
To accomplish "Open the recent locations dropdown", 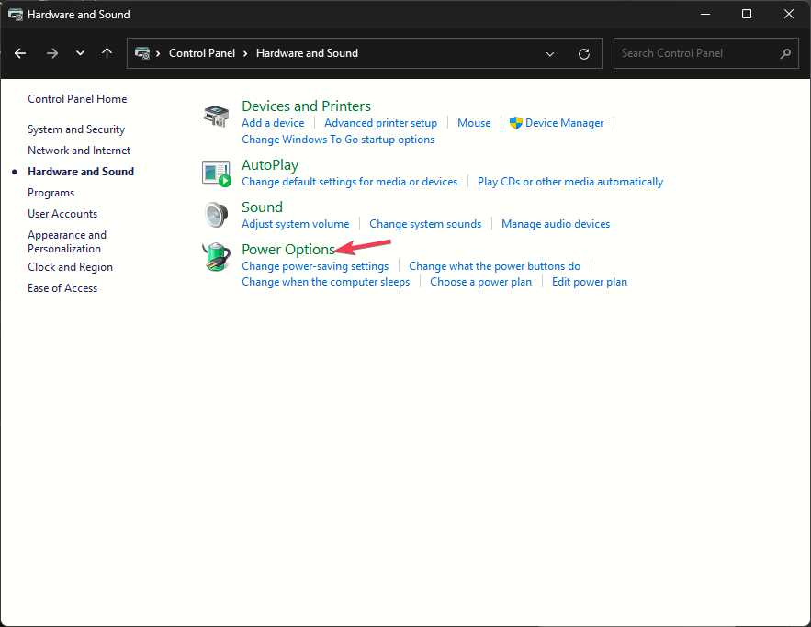I will coord(80,53).
